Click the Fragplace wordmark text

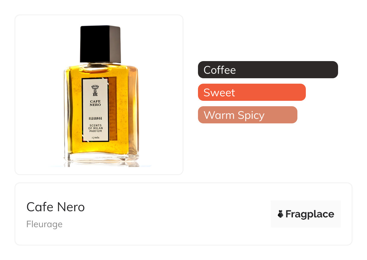310,214
